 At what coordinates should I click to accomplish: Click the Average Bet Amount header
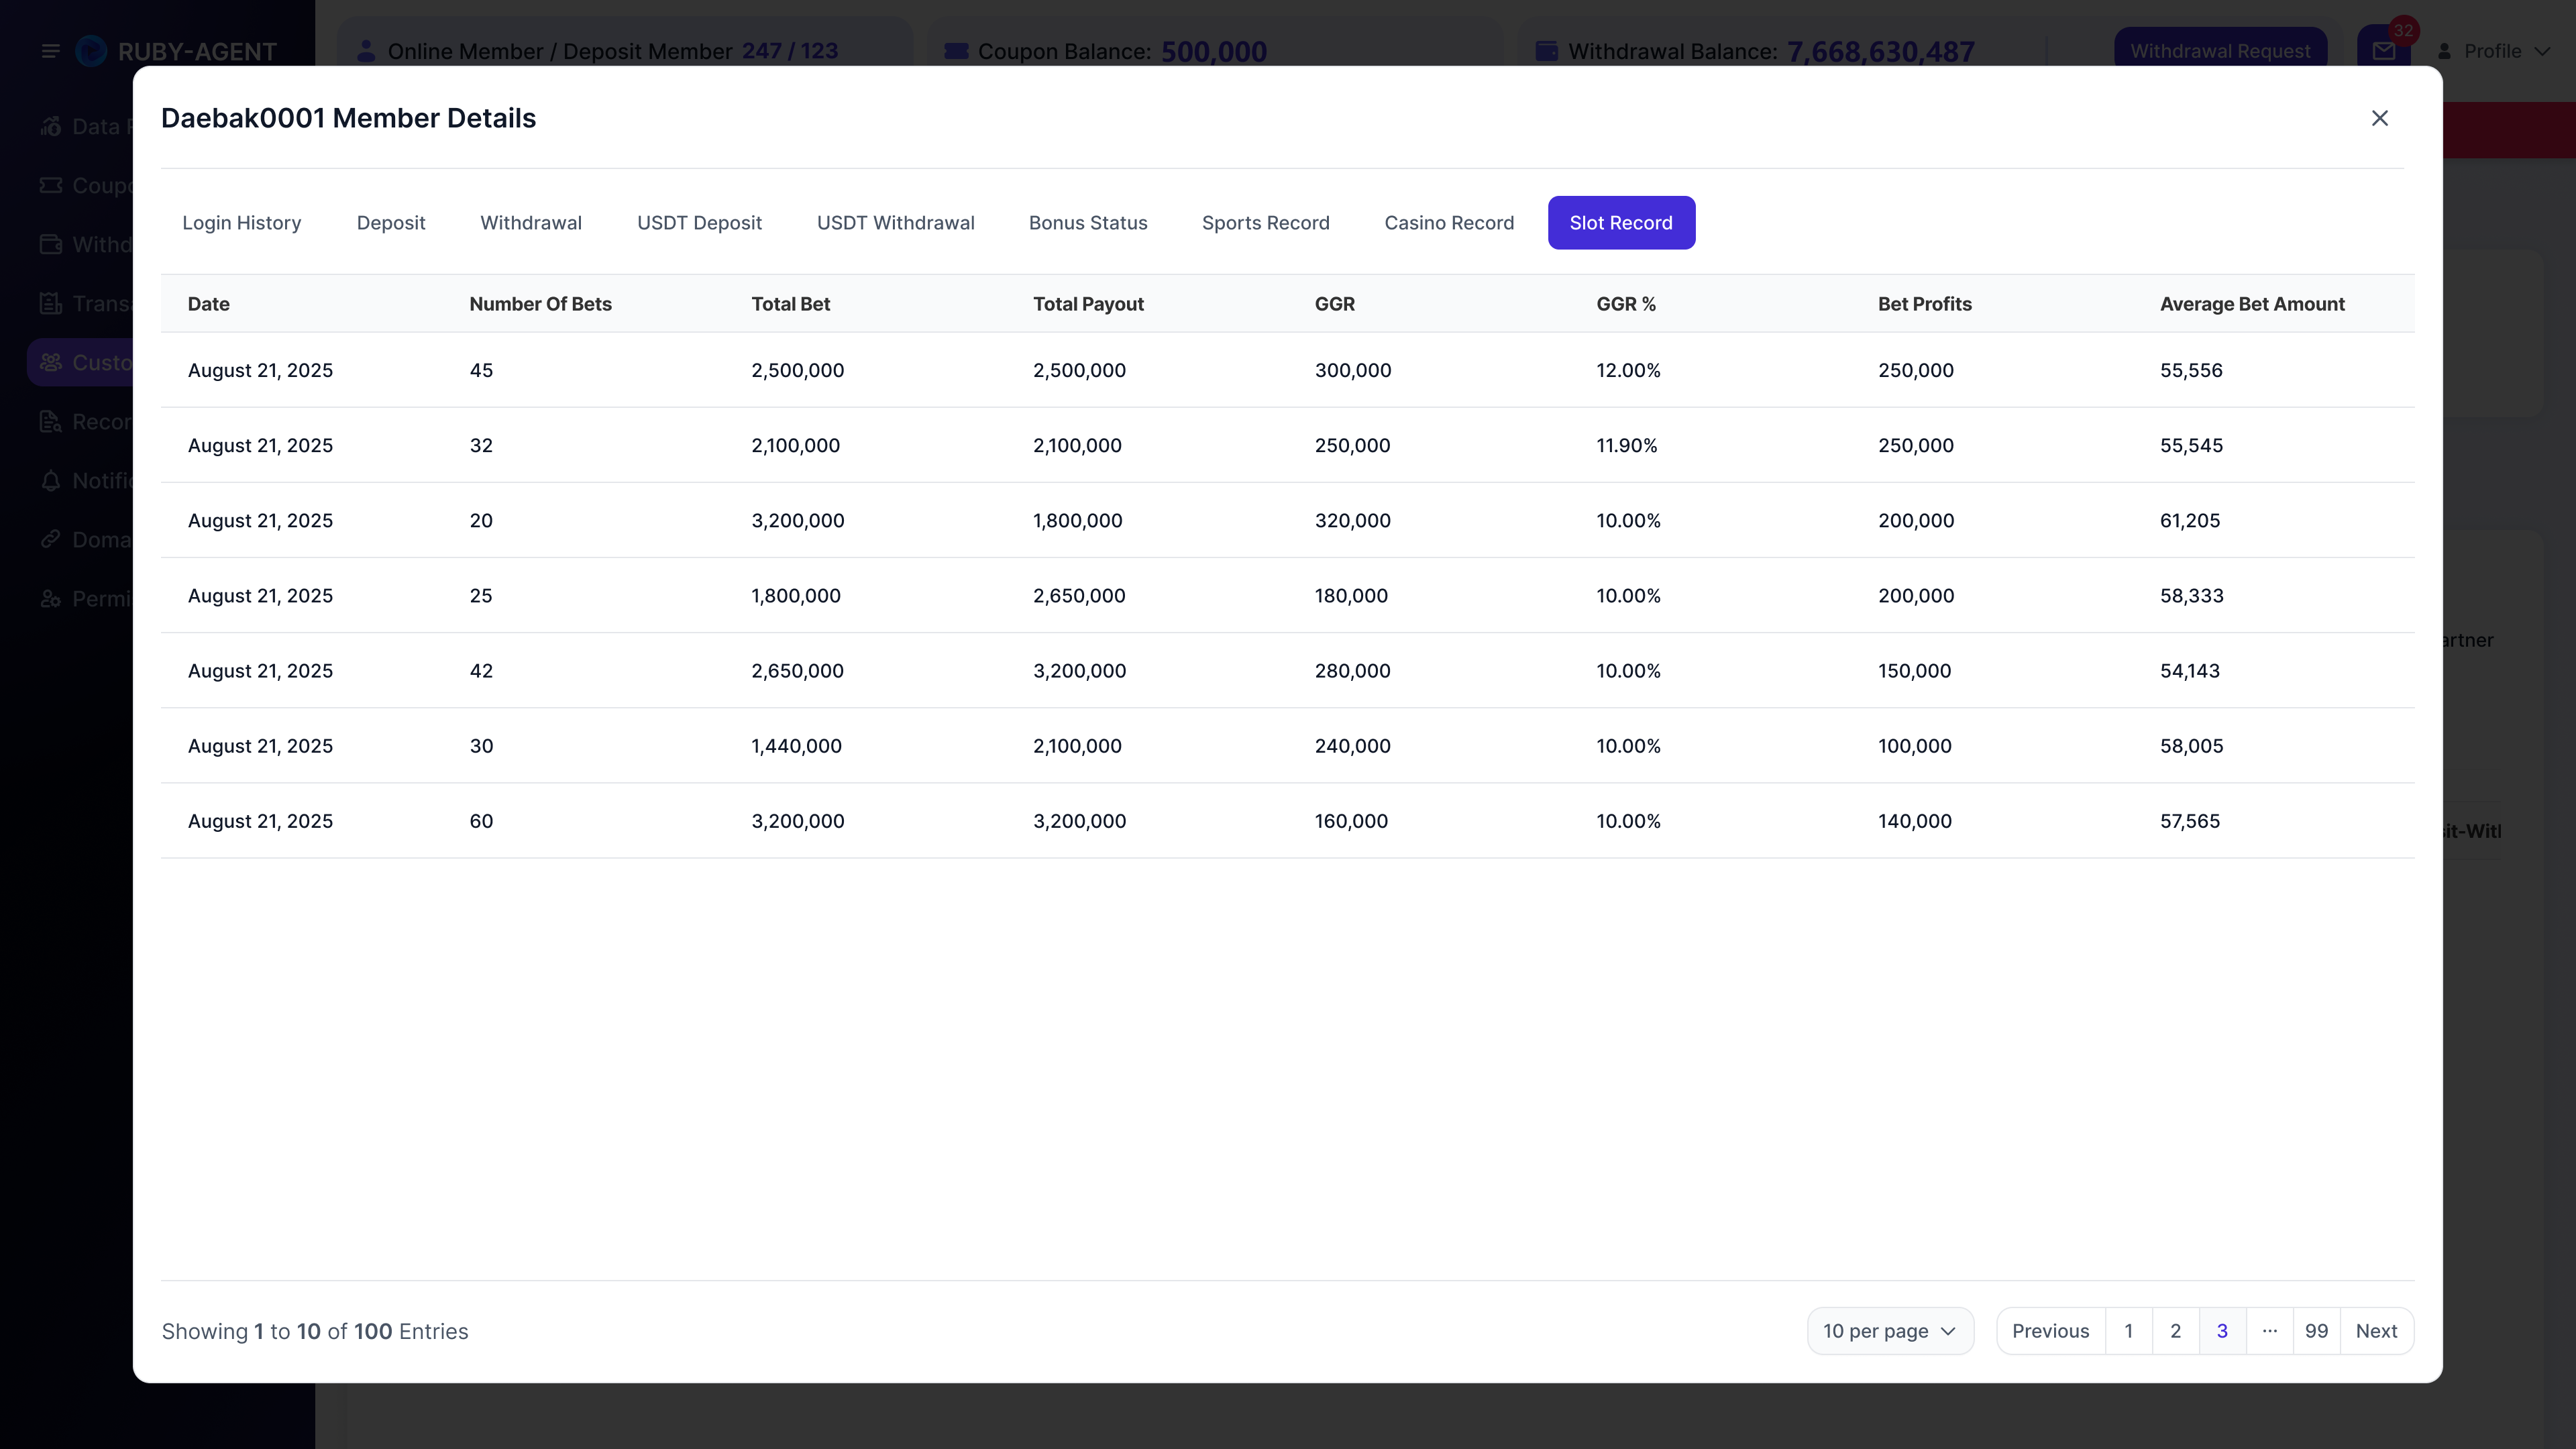(x=2252, y=304)
